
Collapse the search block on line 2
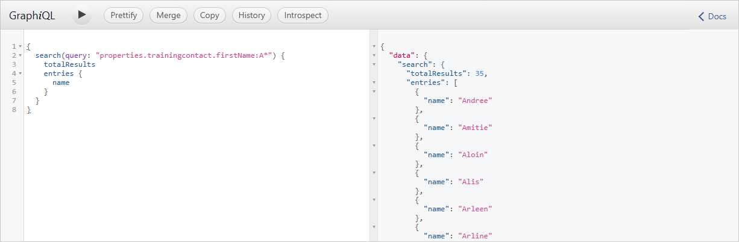(x=20, y=55)
